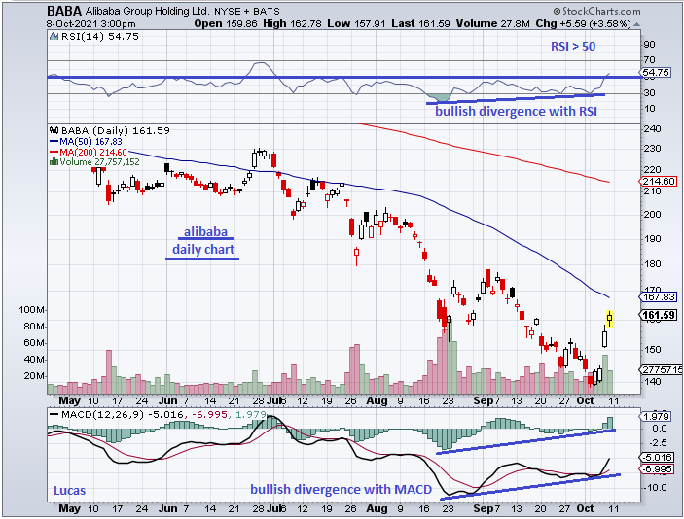
Task: Click the 214.60 red price tag
Action: click(x=658, y=182)
